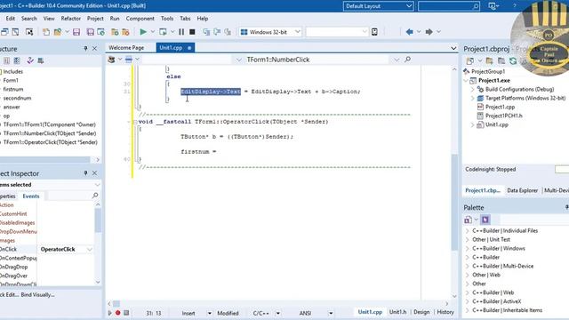
Task: Click the device selector phone icon
Action: coord(374,32)
